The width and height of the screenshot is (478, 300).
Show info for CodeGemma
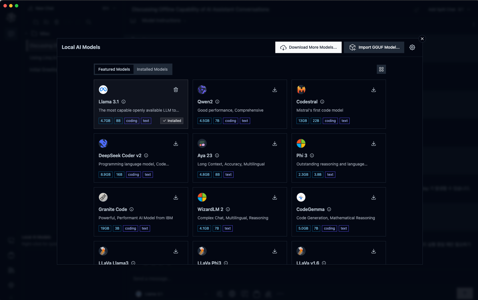(x=329, y=209)
